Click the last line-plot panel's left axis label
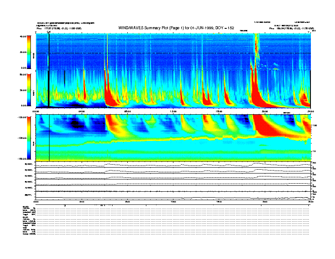 28,195
